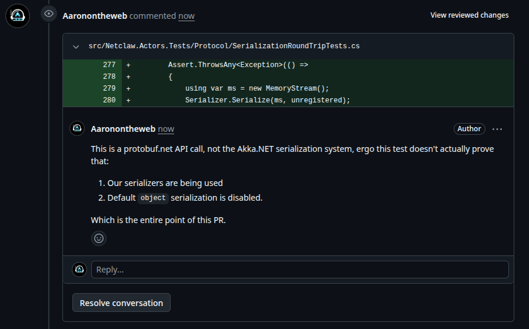Select line number 279 in the diff
The image size is (529, 329).
pos(109,88)
